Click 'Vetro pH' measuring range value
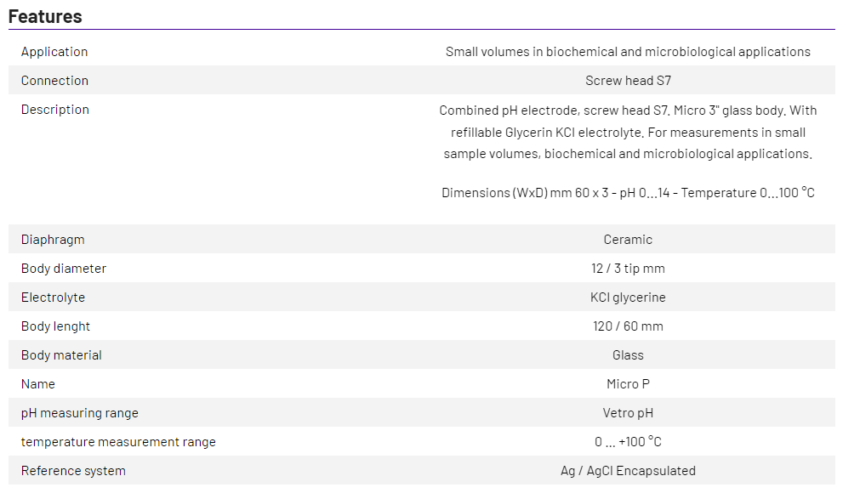The width and height of the screenshot is (843, 493). pyautogui.click(x=628, y=413)
